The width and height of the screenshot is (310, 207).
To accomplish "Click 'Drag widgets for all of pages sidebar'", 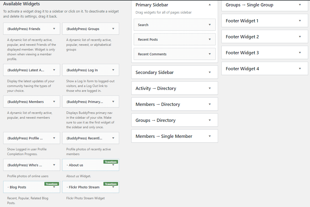I will 164,13.
